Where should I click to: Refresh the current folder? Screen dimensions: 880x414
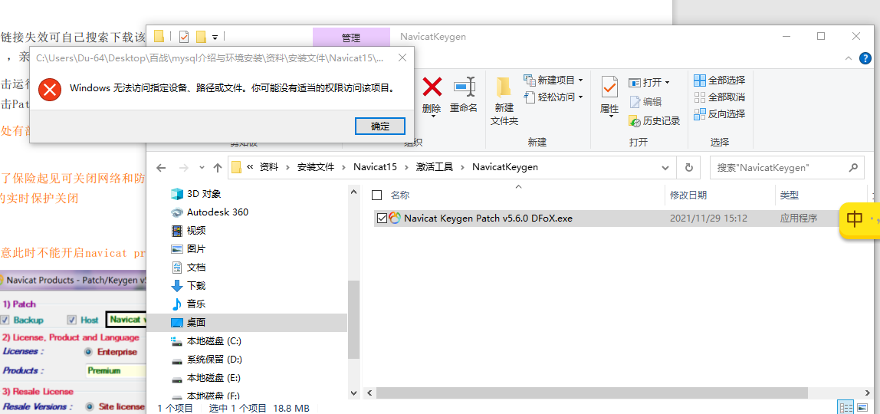pos(688,167)
